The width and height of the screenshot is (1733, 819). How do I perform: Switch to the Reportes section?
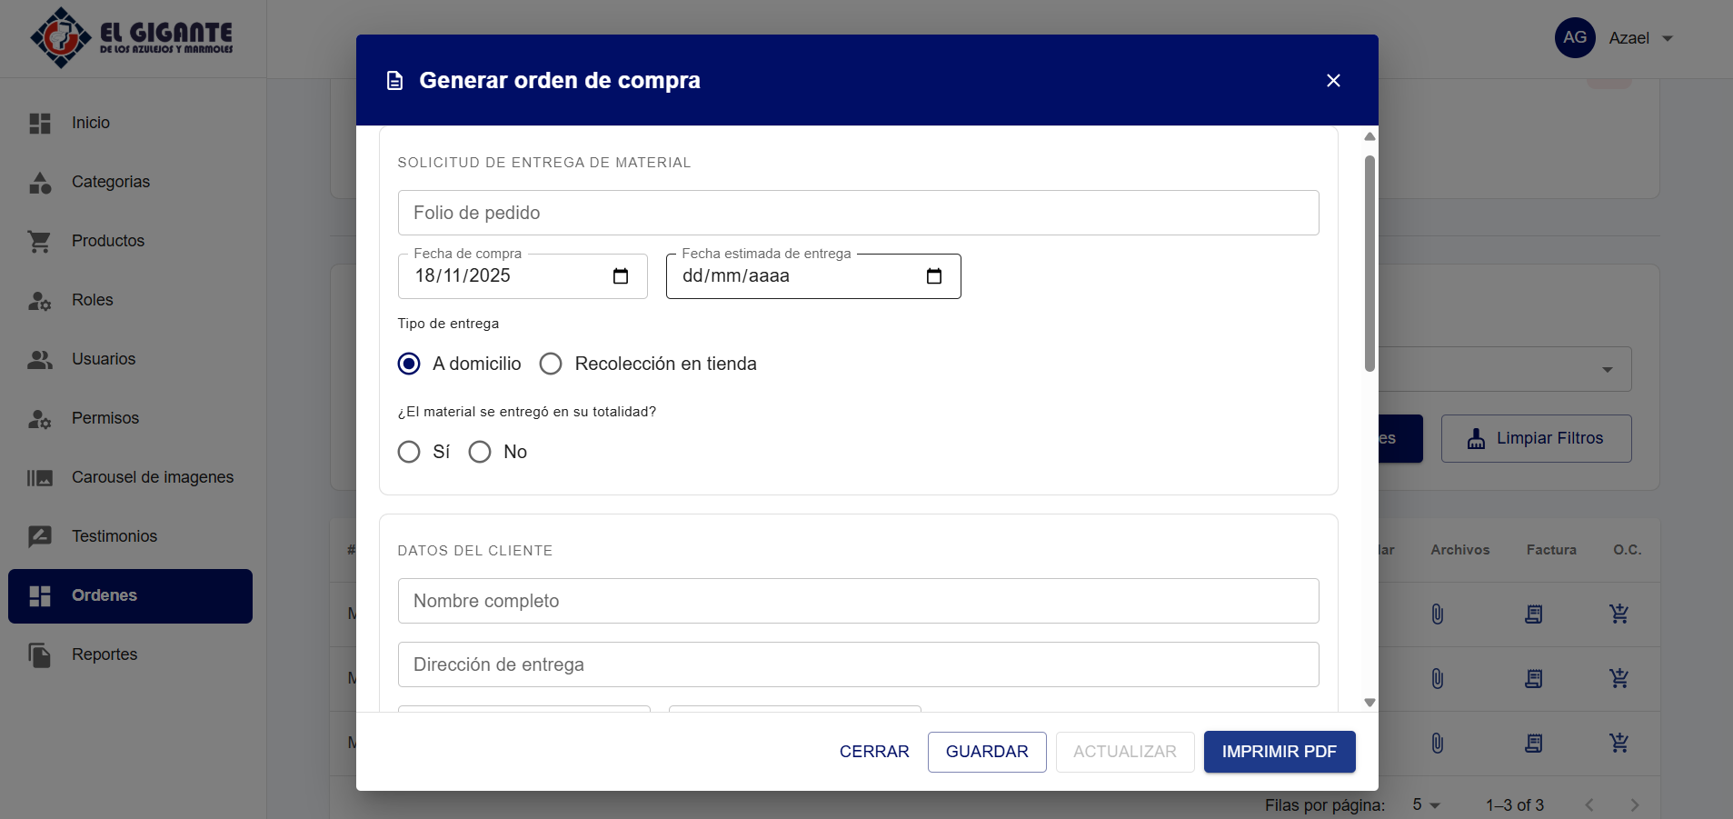click(x=104, y=654)
